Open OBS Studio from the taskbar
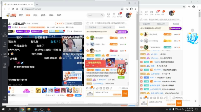This screenshot has height=112, width=201. (42, 109)
